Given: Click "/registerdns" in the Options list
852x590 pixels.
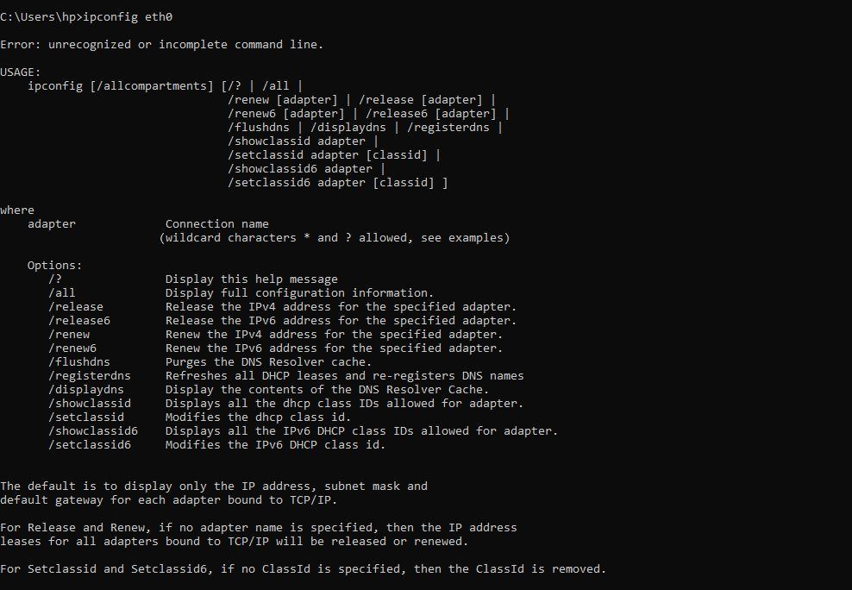Looking at the screenshot, I should coord(90,376).
